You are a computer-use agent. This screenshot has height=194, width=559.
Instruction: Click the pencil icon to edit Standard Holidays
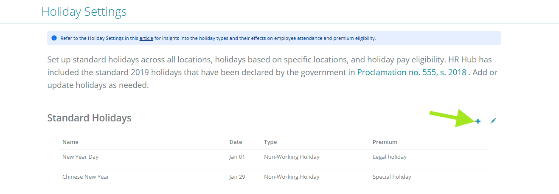click(493, 121)
